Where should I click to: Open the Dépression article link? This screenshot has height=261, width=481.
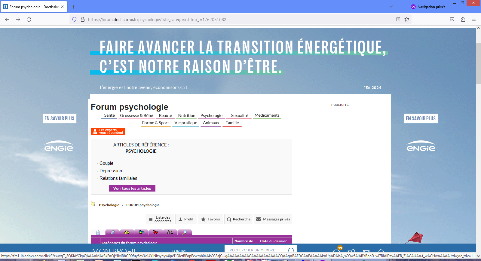tap(111, 171)
